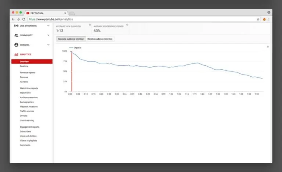Click the Analytics bar chart icon
The image size is (282, 172).
(x=16, y=54)
